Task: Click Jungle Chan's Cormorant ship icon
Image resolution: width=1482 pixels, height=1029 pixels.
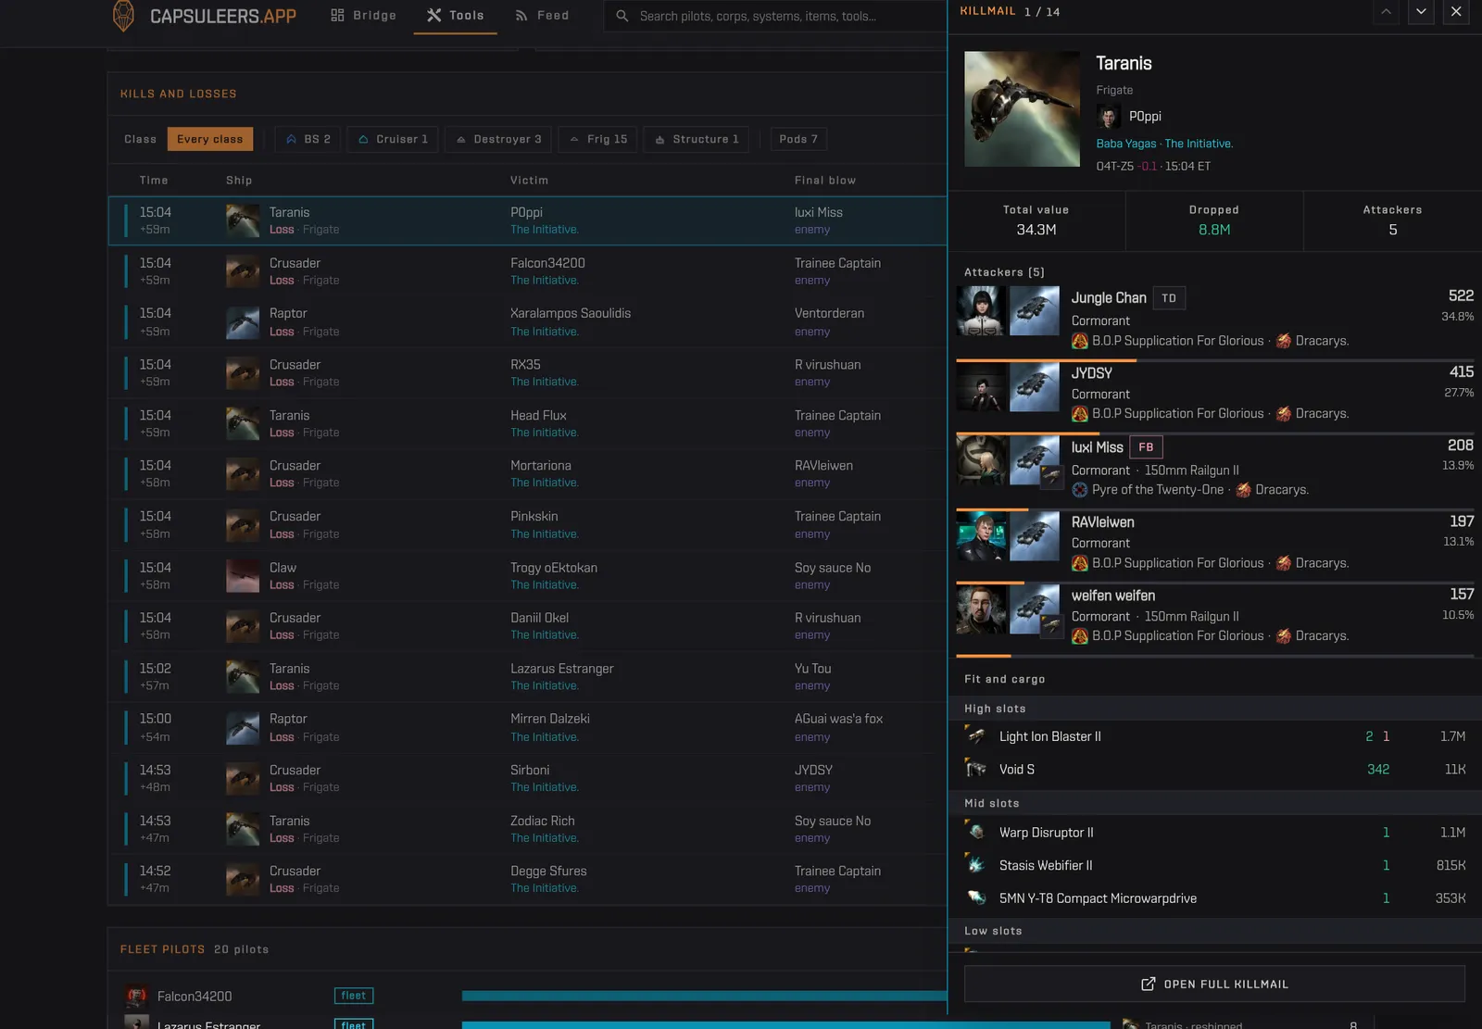Action: point(1035,310)
